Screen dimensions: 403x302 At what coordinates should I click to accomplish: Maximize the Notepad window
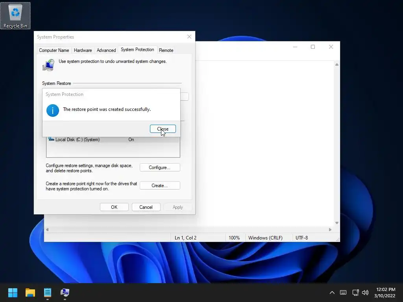pos(313,47)
